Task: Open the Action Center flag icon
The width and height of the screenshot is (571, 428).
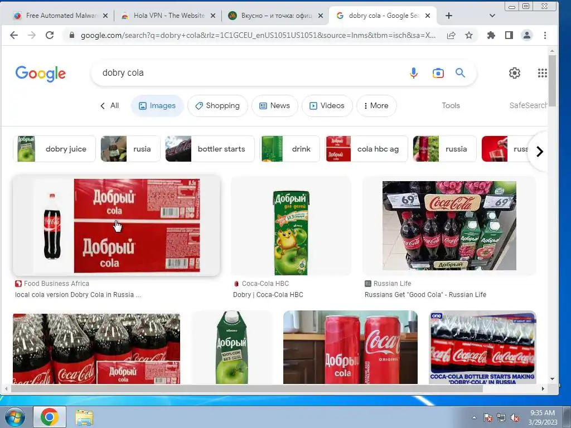Action: click(487, 418)
